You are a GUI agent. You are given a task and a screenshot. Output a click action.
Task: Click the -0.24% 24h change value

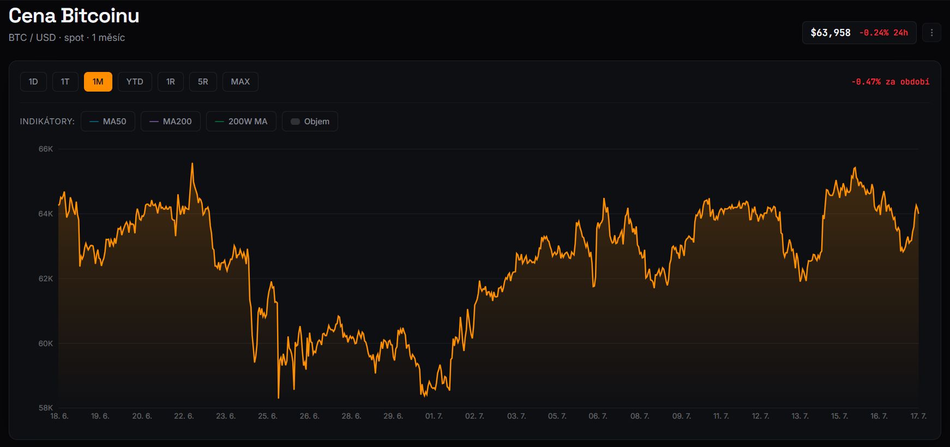pyautogui.click(x=883, y=33)
